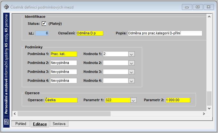Viewport: 218px width, 133px height.
Task: Click the Operace group heading
Action: [32, 93]
